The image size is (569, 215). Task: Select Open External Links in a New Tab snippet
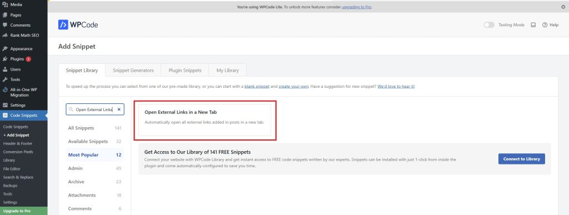coord(204,121)
